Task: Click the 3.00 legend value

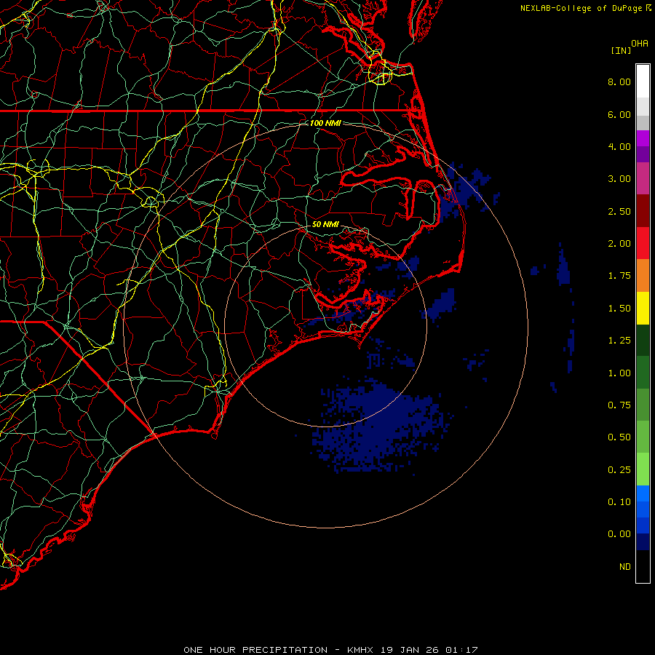Action: (x=619, y=179)
